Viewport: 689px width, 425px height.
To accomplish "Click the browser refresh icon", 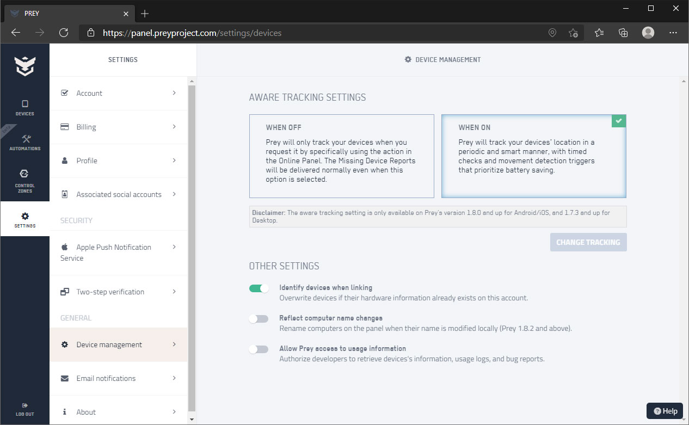I will click(64, 33).
